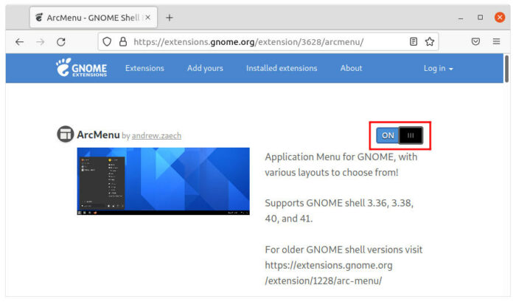Close the ArcMenu tab
This screenshot has height=302, width=516.
(x=148, y=18)
